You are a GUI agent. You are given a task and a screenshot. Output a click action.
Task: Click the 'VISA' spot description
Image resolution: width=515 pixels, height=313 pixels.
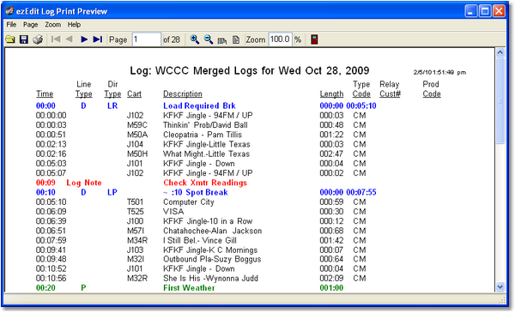[x=173, y=212]
